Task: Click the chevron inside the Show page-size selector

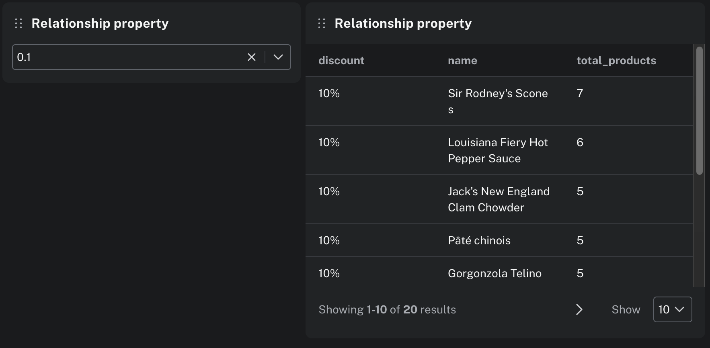Action: coord(679,309)
